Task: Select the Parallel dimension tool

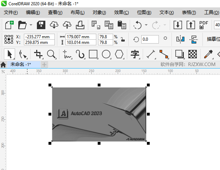Action: (151, 54)
